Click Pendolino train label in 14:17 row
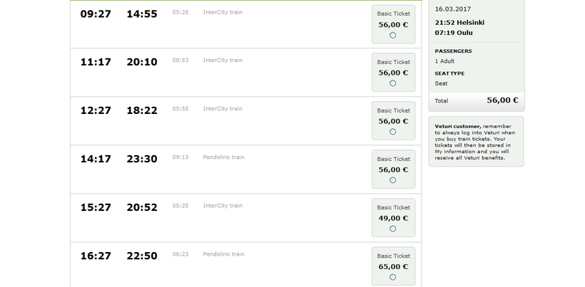The width and height of the screenshot is (585, 287). click(223, 157)
